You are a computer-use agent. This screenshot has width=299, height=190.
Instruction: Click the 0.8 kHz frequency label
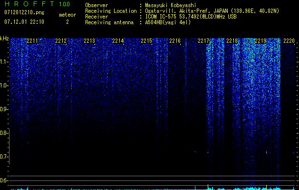point(4,133)
